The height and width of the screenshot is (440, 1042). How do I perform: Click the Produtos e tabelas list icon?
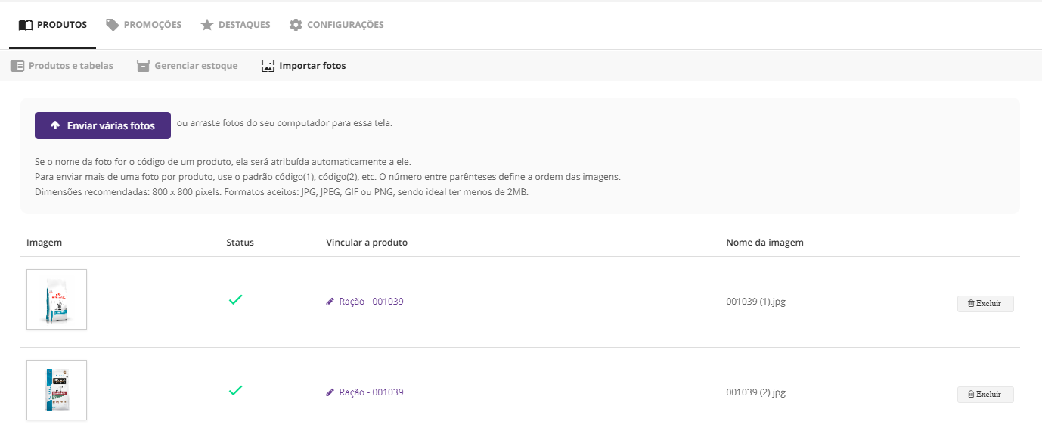17,66
